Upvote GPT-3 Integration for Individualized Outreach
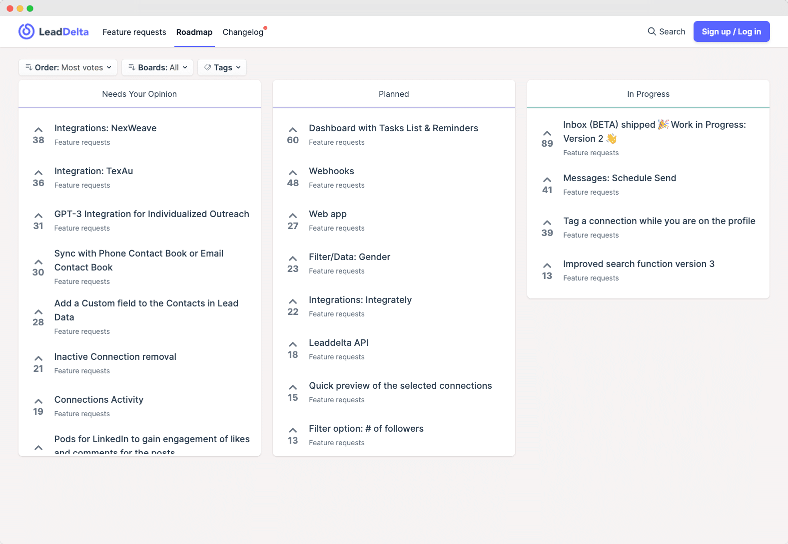Viewport: 788px width, 544px height. pos(38,216)
